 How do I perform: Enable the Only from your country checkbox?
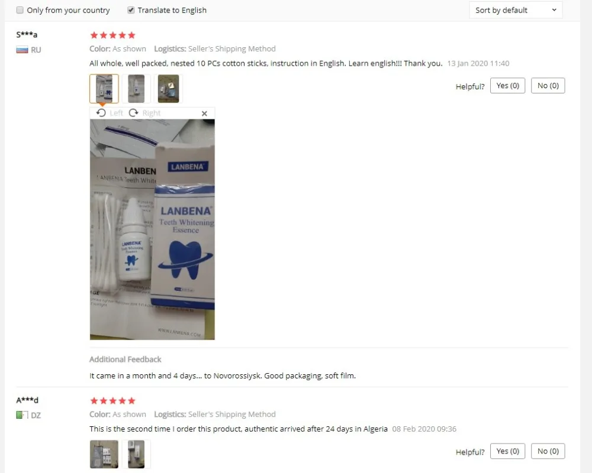20,10
